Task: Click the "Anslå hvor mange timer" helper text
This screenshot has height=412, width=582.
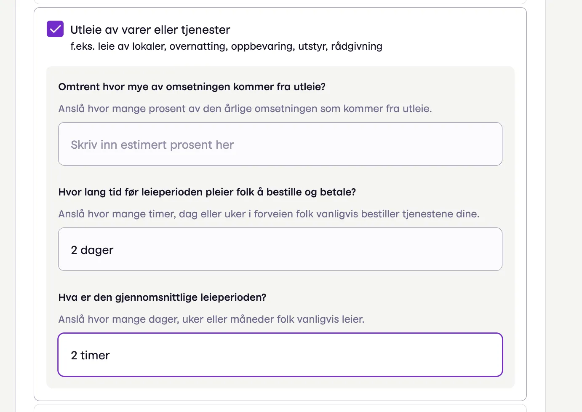Action: pos(269,214)
